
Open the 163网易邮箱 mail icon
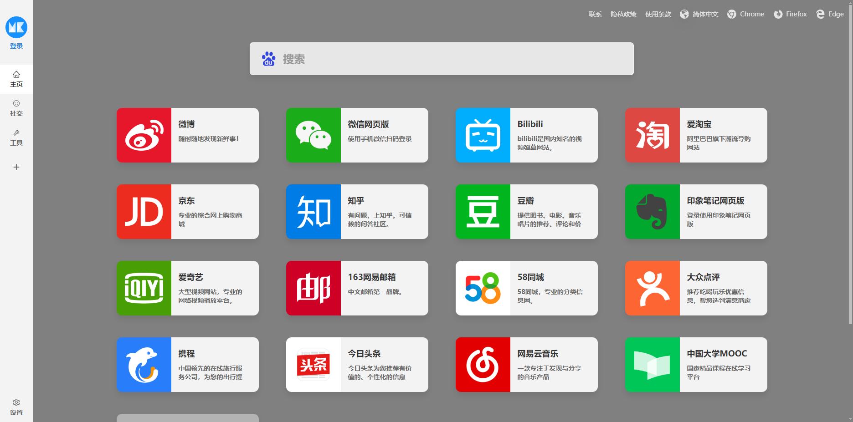click(313, 288)
